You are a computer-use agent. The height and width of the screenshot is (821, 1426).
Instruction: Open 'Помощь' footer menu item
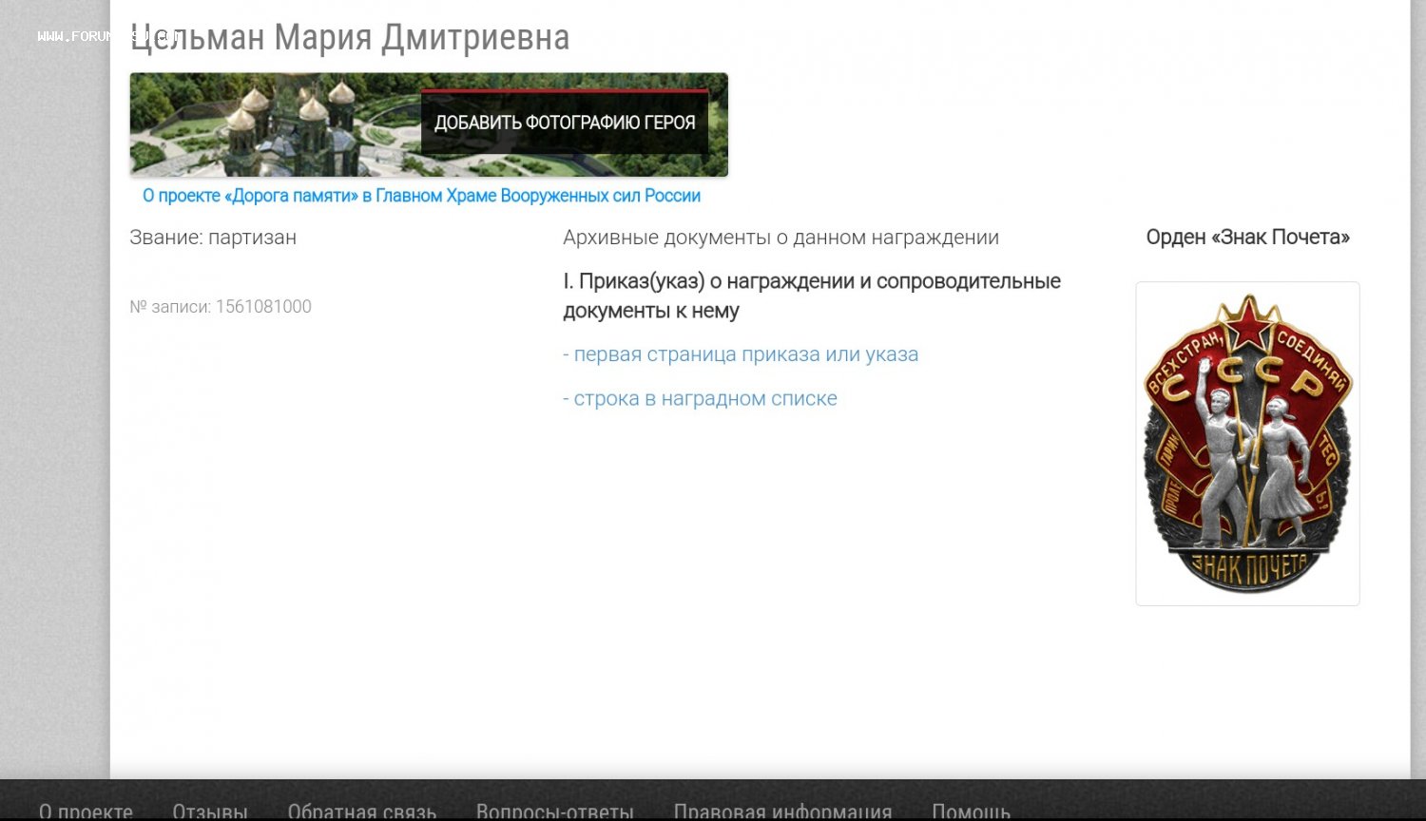(971, 811)
